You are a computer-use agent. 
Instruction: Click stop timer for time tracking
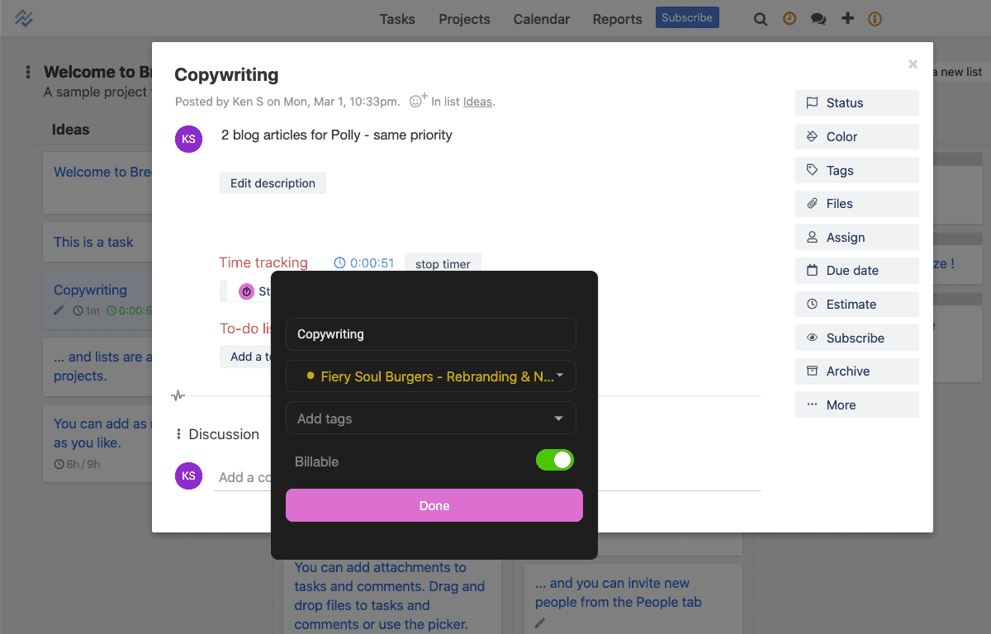pos(443,263)
